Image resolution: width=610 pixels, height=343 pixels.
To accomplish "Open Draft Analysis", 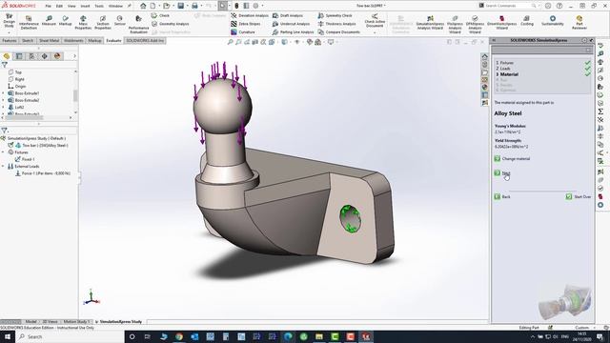I will click(x=288, y=15).
